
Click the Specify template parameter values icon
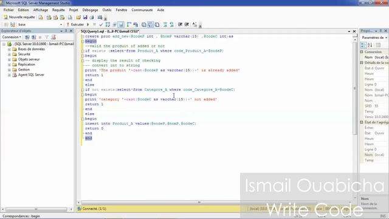point(194,24)
